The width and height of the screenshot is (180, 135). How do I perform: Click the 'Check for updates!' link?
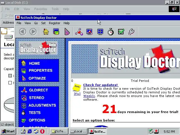coord(101,85)
